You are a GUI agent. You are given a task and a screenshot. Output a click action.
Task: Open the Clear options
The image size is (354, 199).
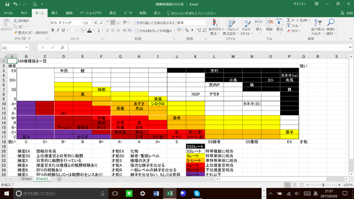tap(293, 31)
